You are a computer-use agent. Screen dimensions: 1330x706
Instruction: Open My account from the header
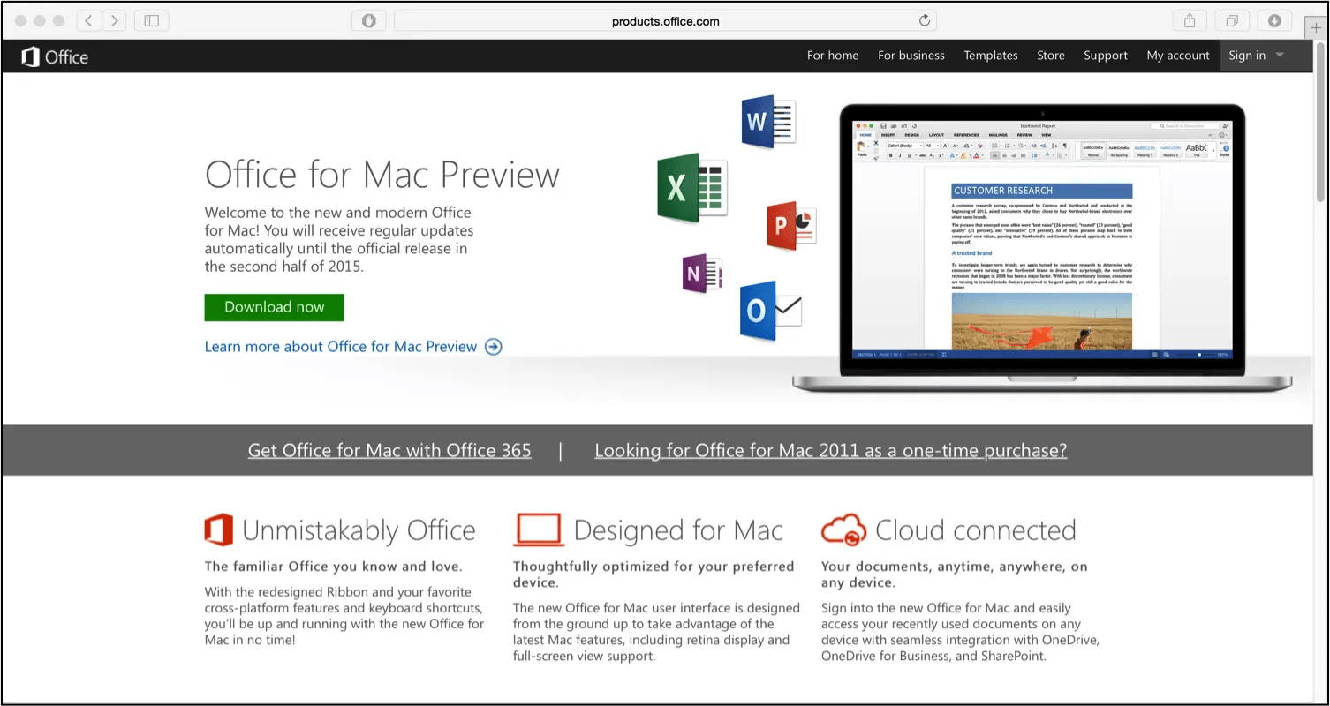[1178, 56]
